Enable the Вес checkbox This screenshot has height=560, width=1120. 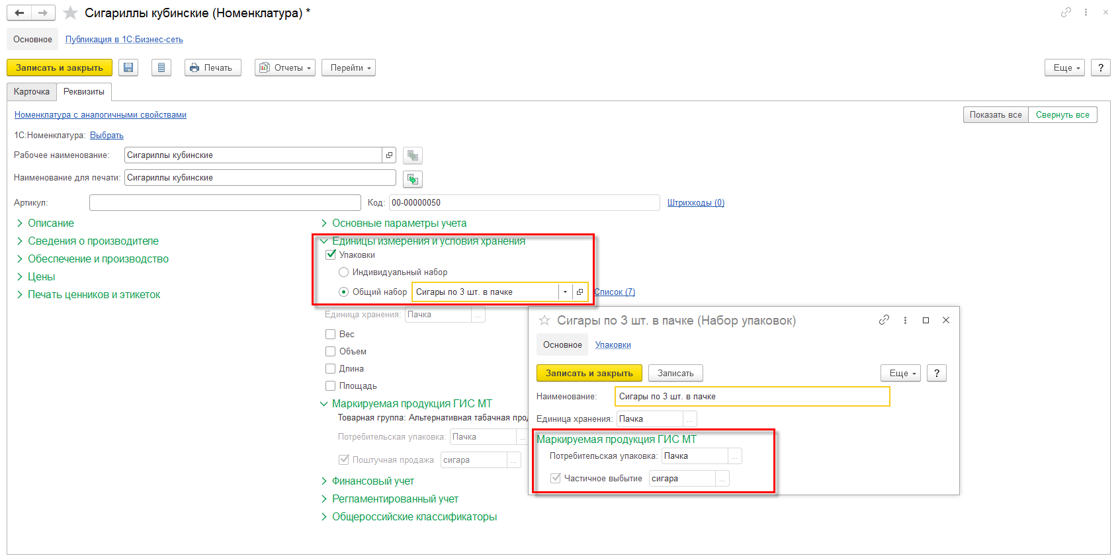click(x=331, y=334)
